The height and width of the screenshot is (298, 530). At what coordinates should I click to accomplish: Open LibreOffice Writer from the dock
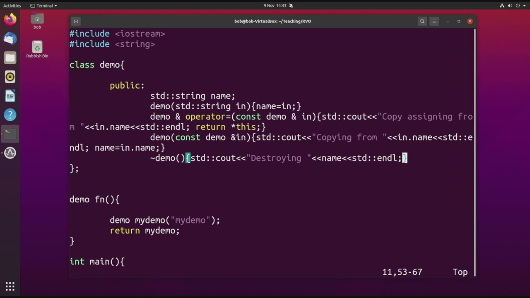click(x=10, y=96)
